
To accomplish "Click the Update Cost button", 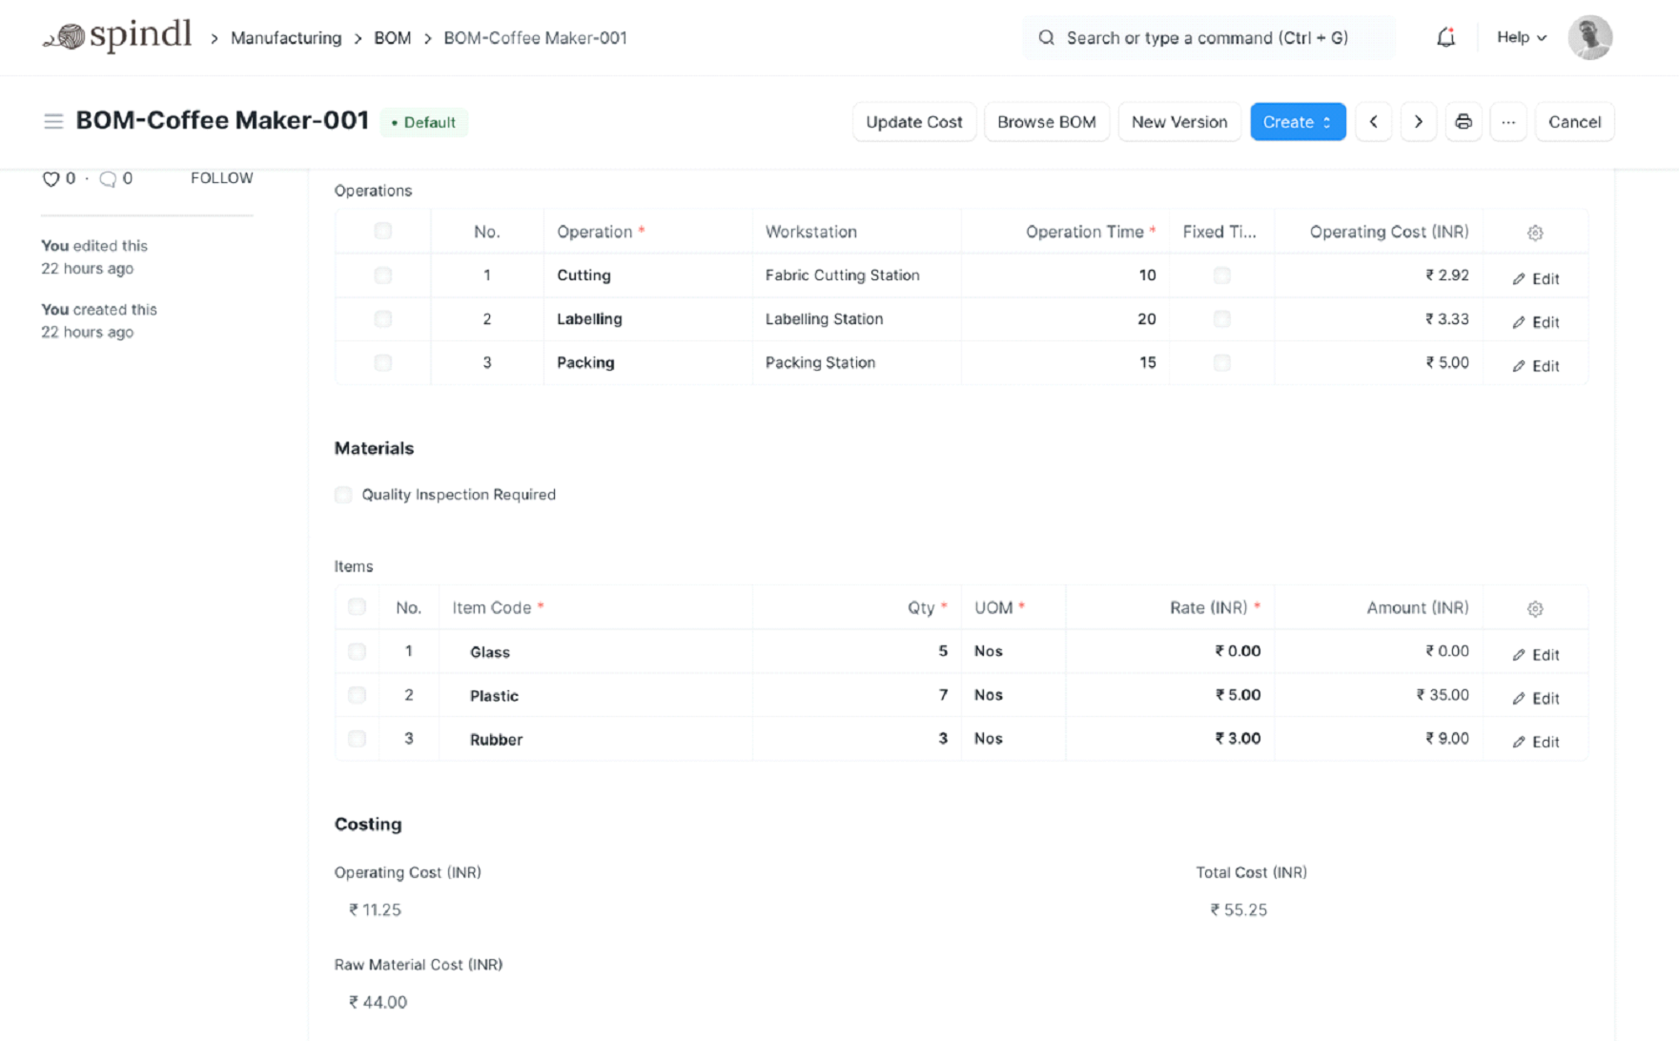I will 913,122.
